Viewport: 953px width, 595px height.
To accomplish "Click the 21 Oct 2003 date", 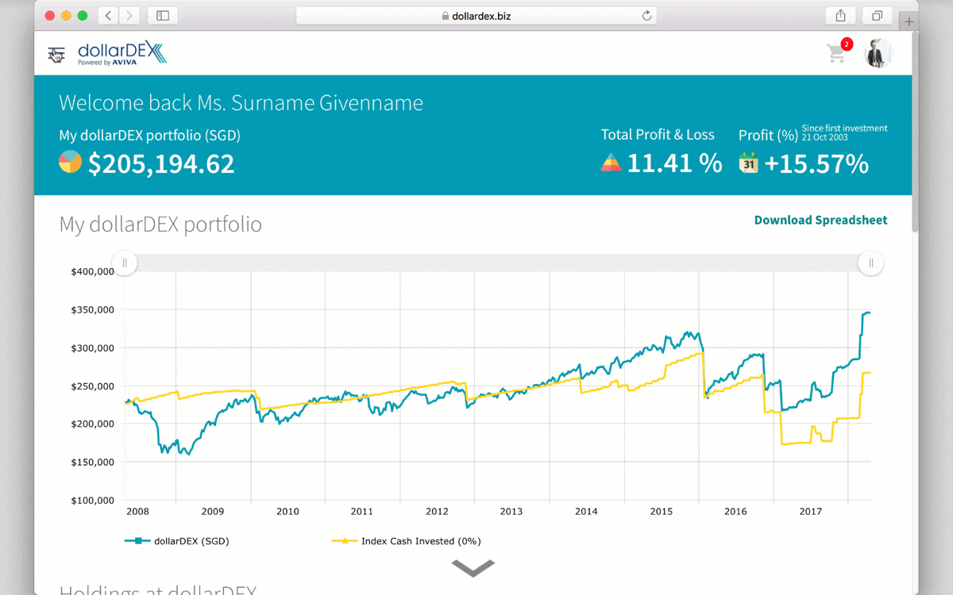I will (x=825, y=137).
